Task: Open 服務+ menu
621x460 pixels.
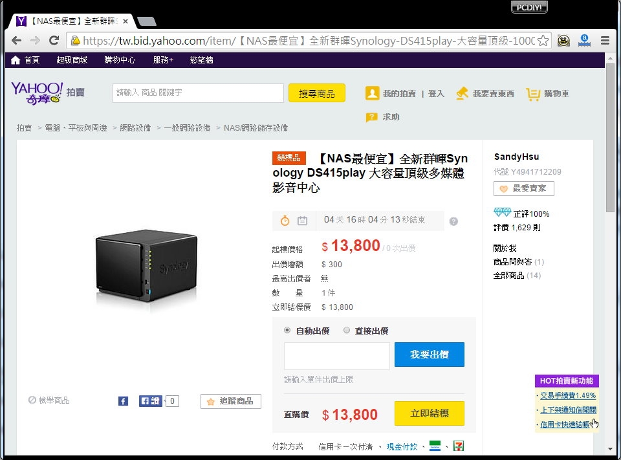Action: [x=163, y=60]
